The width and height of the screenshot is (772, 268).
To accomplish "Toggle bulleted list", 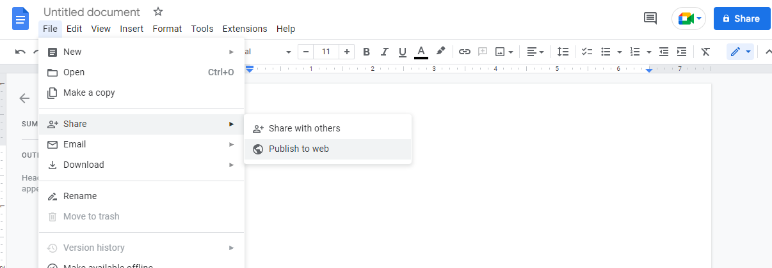I will 605,52.
